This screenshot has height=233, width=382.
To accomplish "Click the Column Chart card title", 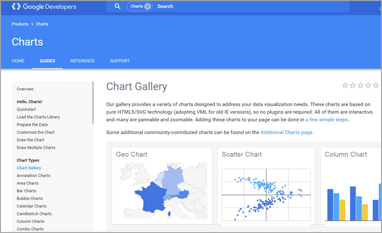I will click(346, 154).
